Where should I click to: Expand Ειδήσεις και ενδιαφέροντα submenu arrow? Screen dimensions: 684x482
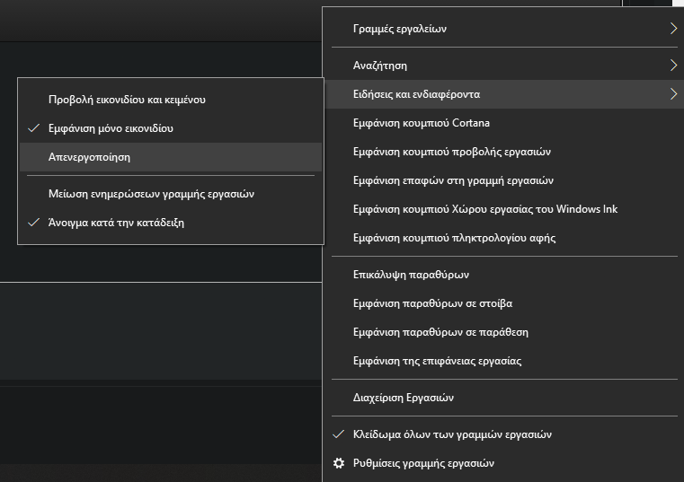point(673,94)
